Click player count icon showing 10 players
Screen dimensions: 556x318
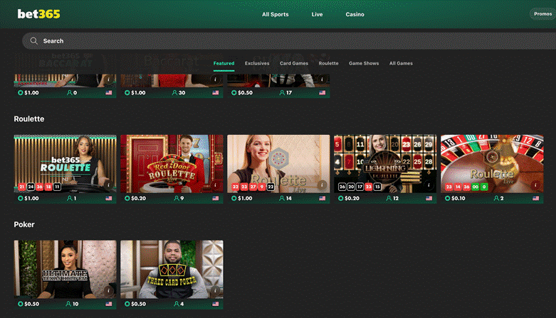click(x=68, y=304)
